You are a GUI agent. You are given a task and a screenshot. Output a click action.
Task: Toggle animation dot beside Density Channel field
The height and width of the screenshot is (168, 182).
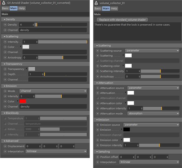(5, 30)
